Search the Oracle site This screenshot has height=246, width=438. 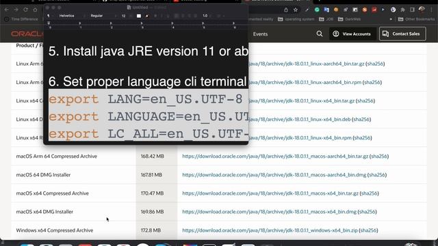click(320, 33)
